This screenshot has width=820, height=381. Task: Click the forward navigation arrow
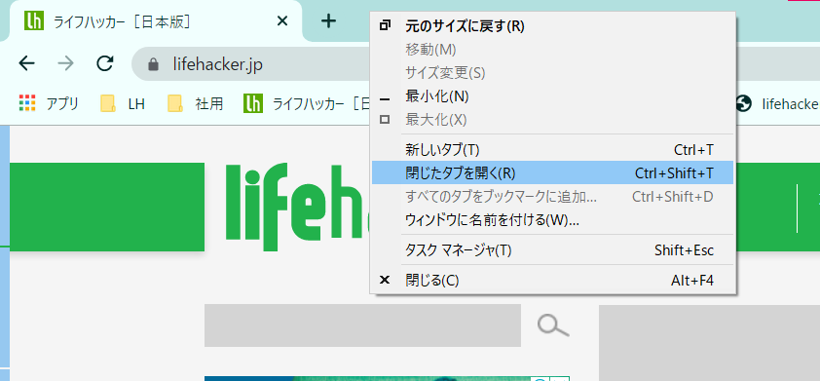point(66,64)
